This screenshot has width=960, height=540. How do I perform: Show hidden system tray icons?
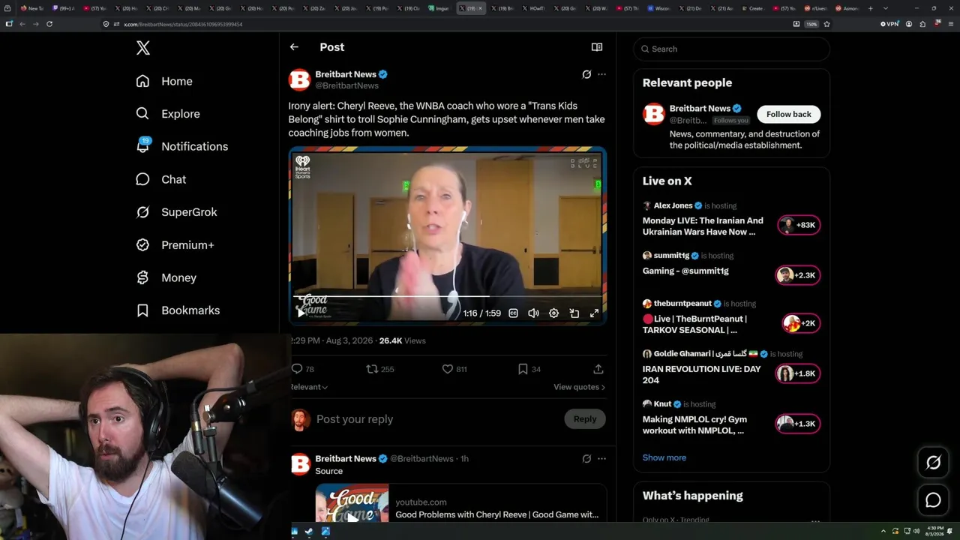tap(883, 532)
